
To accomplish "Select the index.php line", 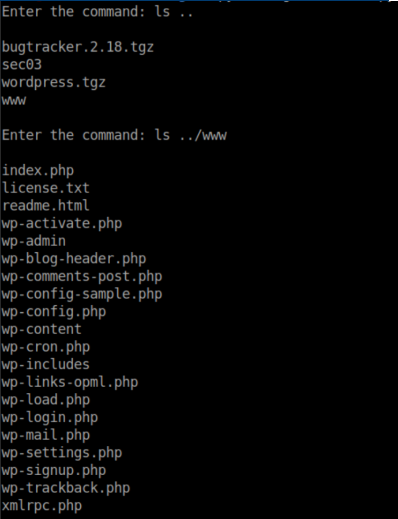I will (x=38, y=171).
